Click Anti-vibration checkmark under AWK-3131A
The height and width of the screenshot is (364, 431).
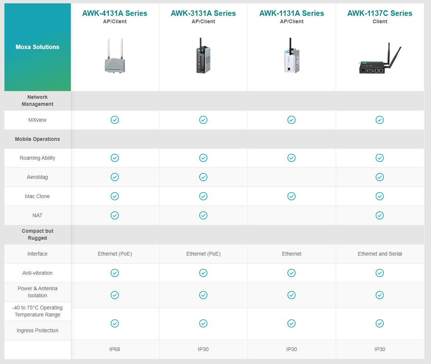coord(203,273)
